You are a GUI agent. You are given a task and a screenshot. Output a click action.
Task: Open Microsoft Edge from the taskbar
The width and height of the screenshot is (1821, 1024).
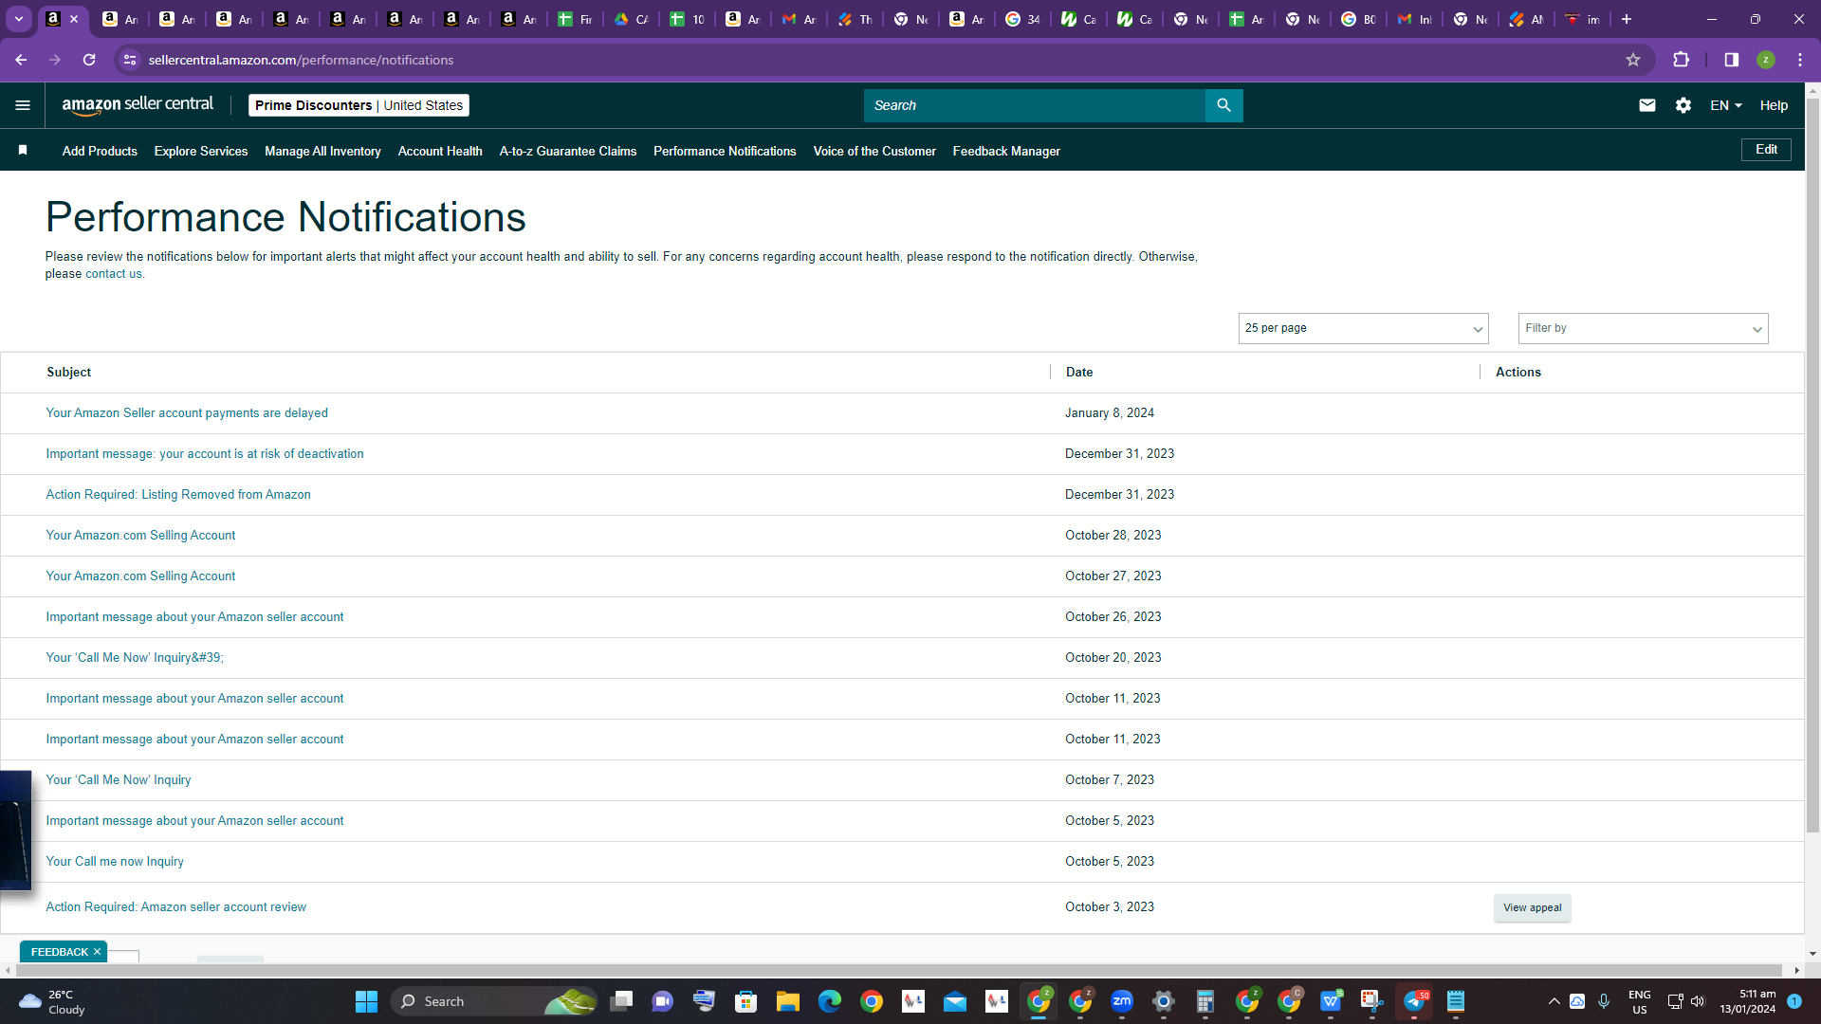tap(830, 1001)
